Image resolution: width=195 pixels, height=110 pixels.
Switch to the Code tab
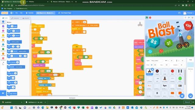5,18
